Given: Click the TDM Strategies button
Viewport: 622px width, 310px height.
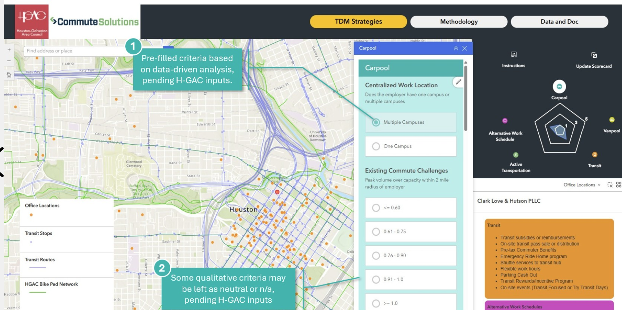Looking at the screenshot, I should pyautogui.click(x=358, y=22).
